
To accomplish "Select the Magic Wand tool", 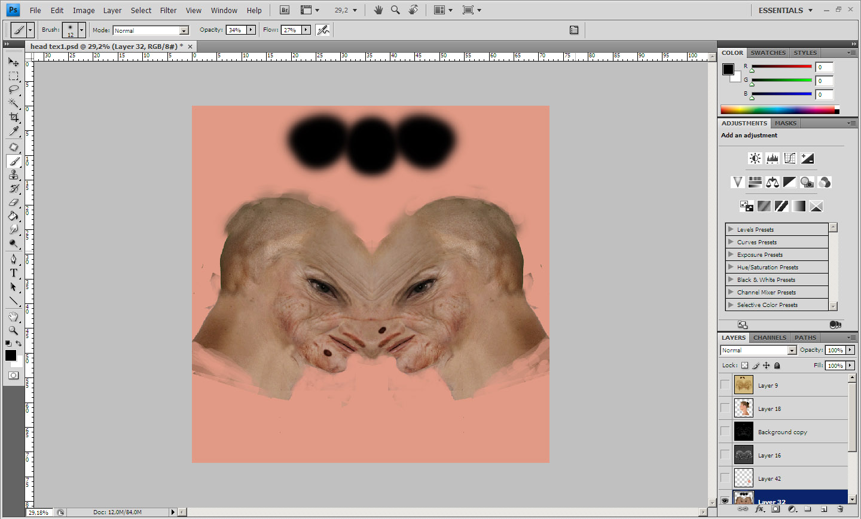I will click(13, 103).
